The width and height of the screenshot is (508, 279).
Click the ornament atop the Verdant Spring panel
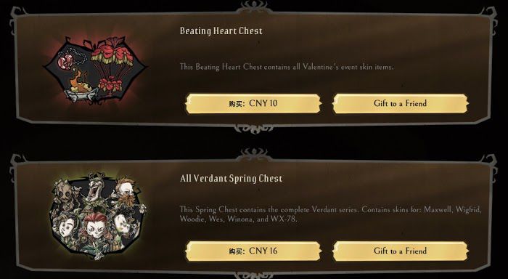point(254,155)
